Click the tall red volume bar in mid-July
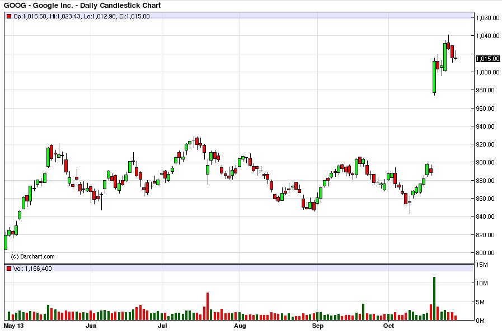This screenshot has height=334, width=502. [208, 306]
